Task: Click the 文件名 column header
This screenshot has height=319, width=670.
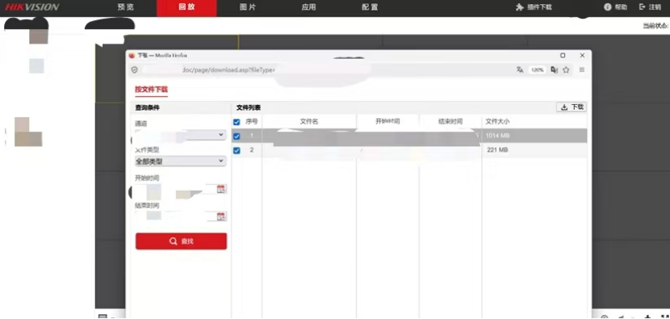Action: tap(309, 121)
